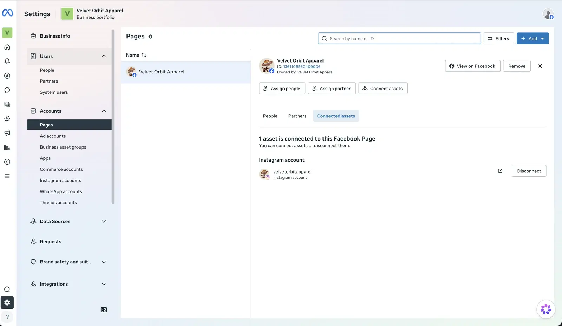Open Ads Manager compass icon in rail
Viewport: 562px width, 326px height.
point(7,76)
